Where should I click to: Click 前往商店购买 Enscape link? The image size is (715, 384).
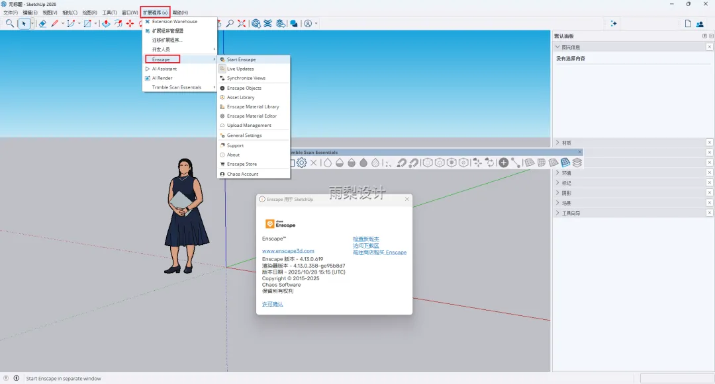click(379, 252)
